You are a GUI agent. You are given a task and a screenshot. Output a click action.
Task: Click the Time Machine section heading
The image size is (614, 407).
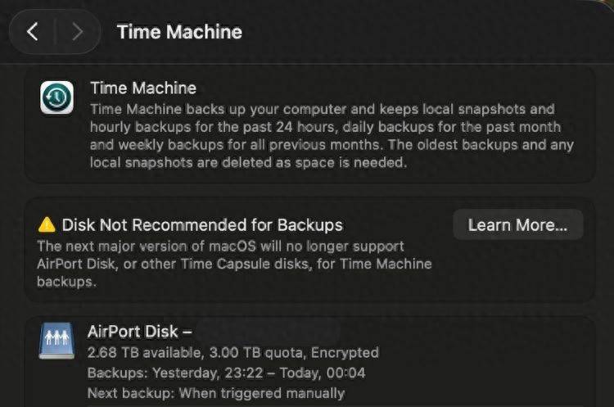point(143,88)
